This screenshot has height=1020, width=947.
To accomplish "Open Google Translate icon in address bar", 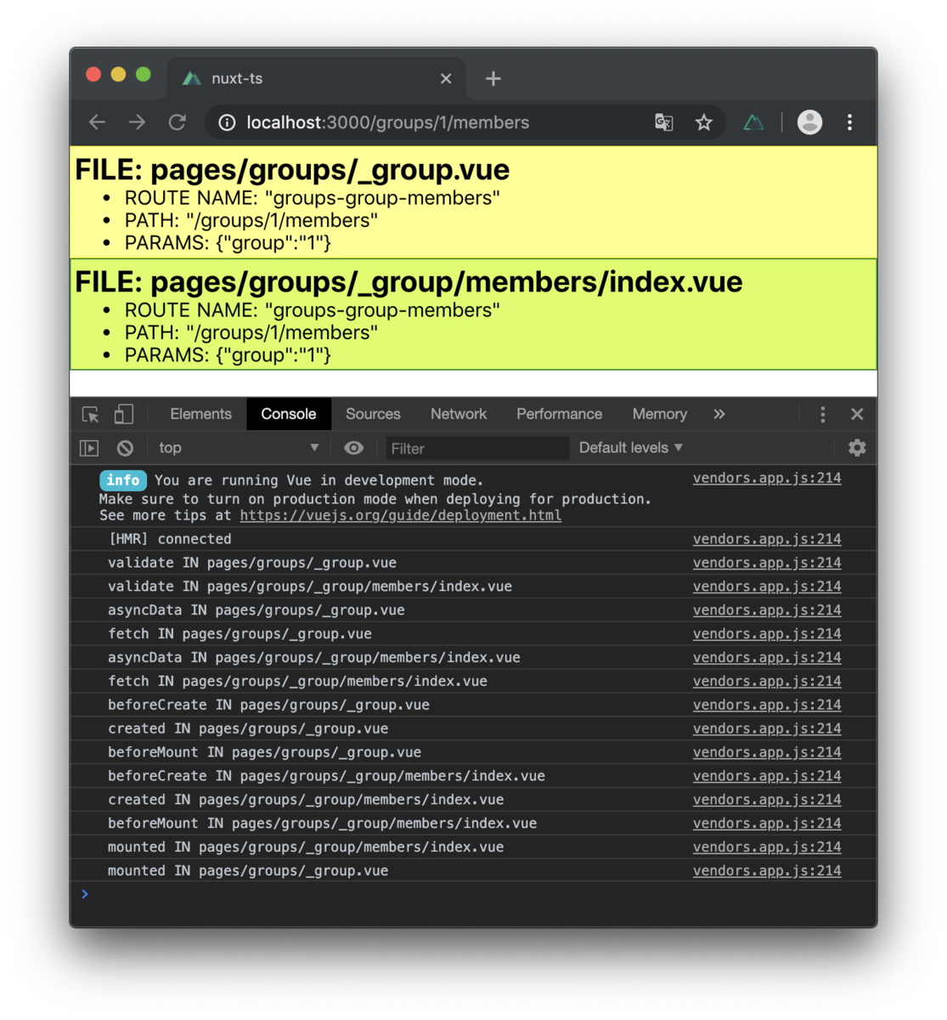I will 664,122.
